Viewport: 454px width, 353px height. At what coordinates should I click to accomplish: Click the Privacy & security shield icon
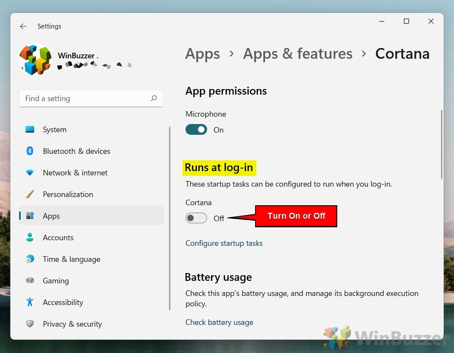point(30,324)
